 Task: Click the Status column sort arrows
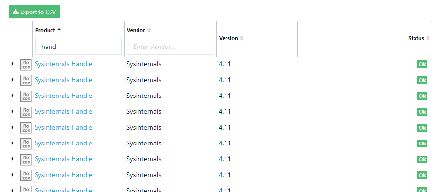pos(428,38)
